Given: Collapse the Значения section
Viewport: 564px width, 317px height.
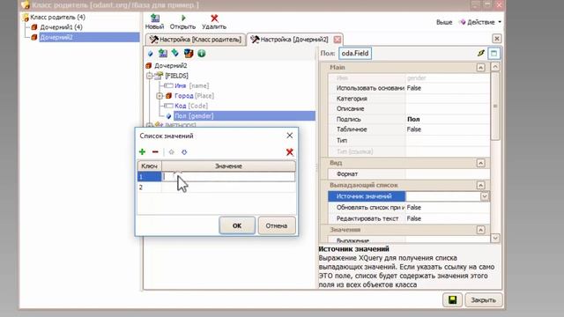Looking at the screenshot, I should pyautogui.click(x=480, y=230).
